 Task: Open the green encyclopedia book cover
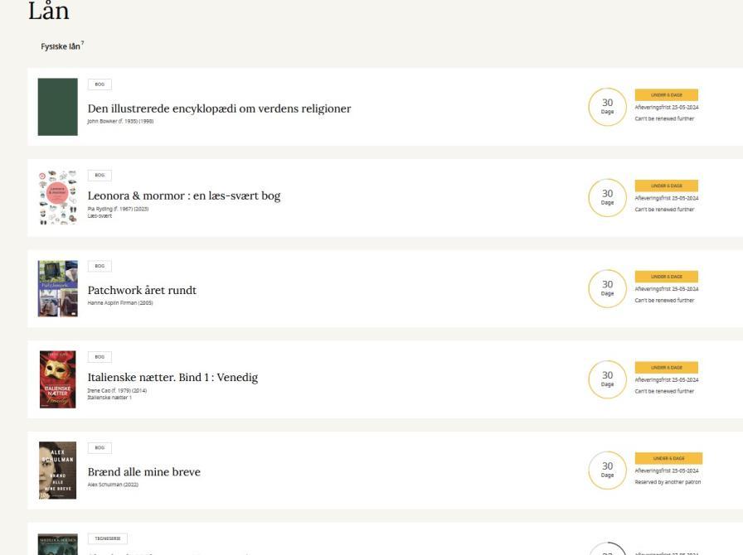(57, 107)
